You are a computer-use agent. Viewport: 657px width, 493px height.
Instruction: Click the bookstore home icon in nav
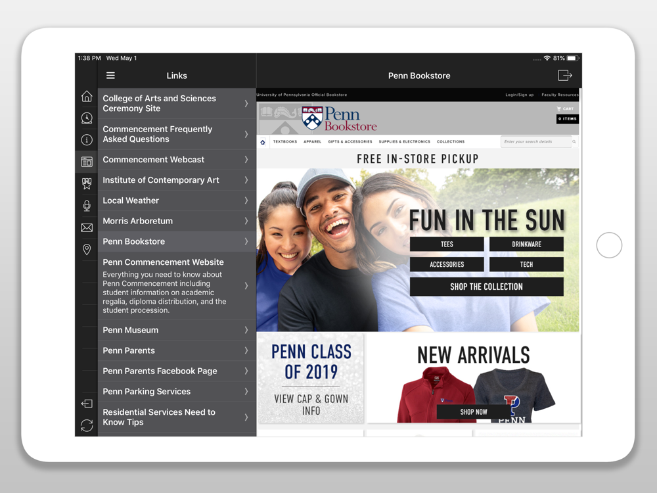click(263, 142)
